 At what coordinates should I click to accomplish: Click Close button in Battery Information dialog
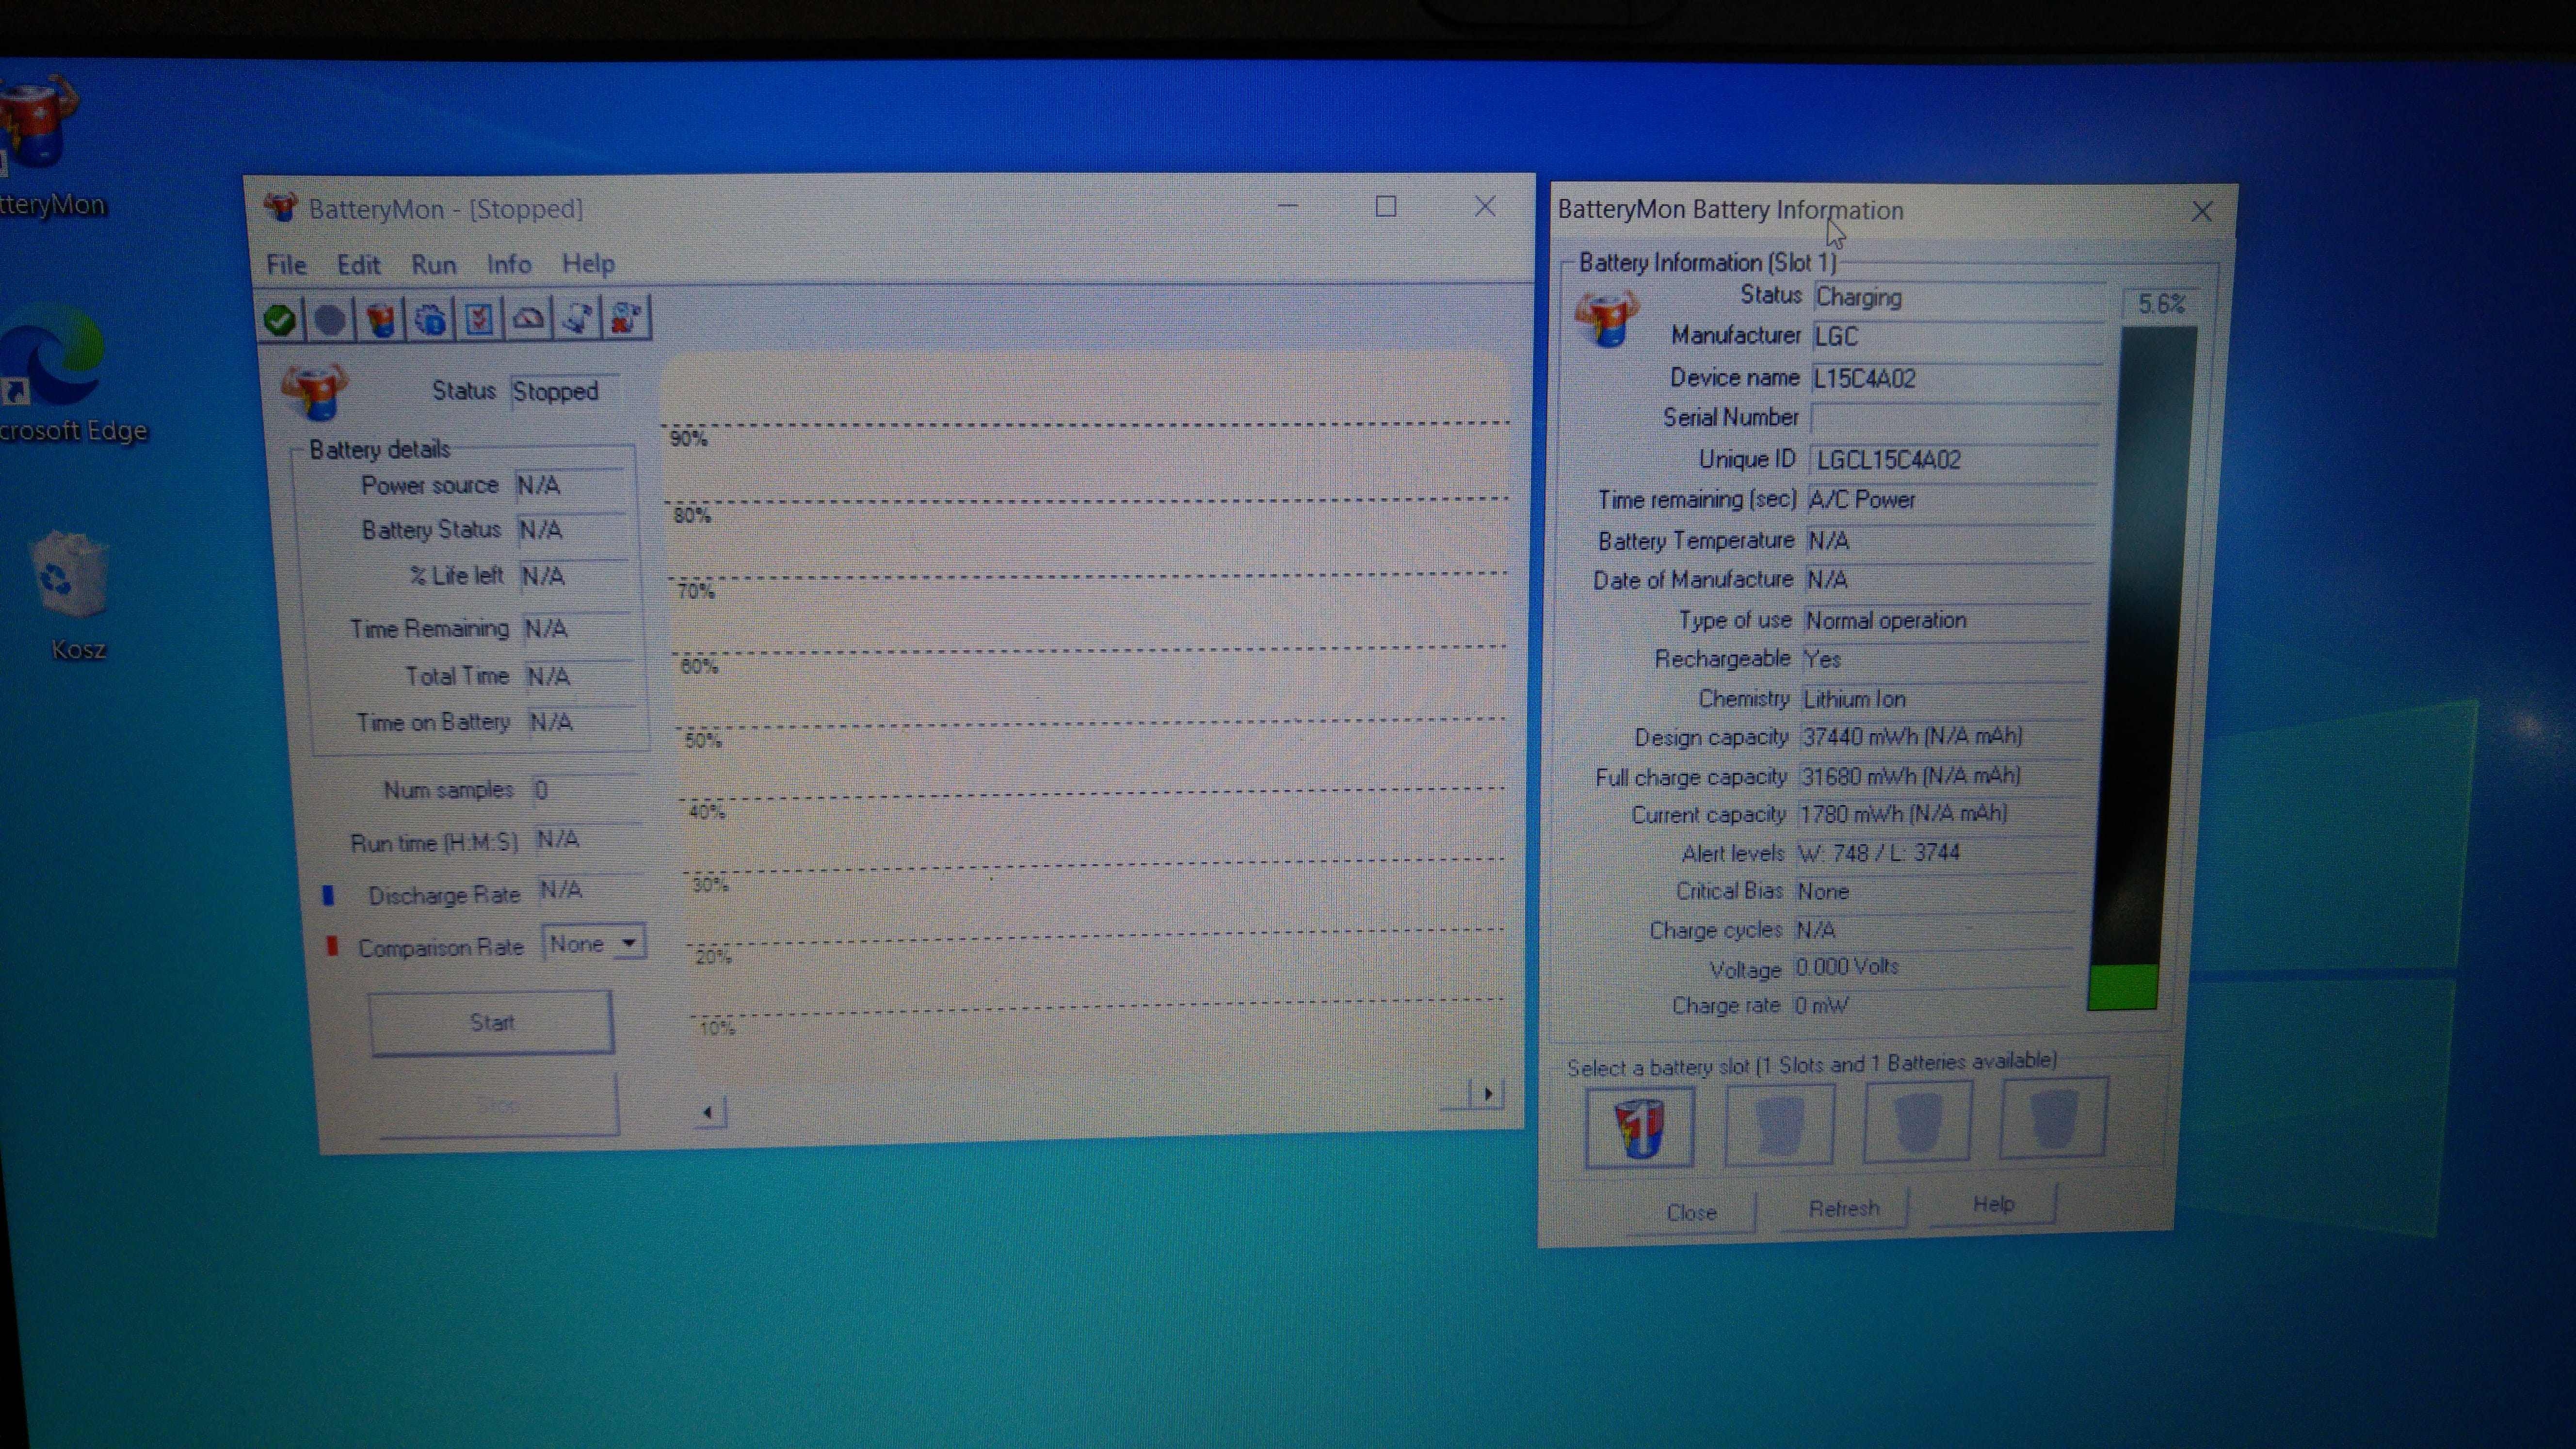click(1691, 1212)
